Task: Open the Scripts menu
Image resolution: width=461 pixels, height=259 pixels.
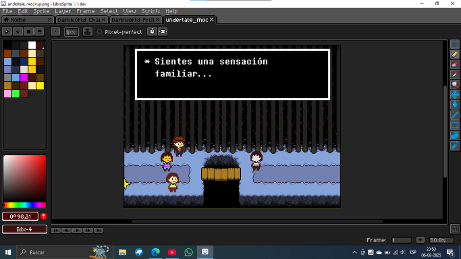Action: (x=151, y=11)
